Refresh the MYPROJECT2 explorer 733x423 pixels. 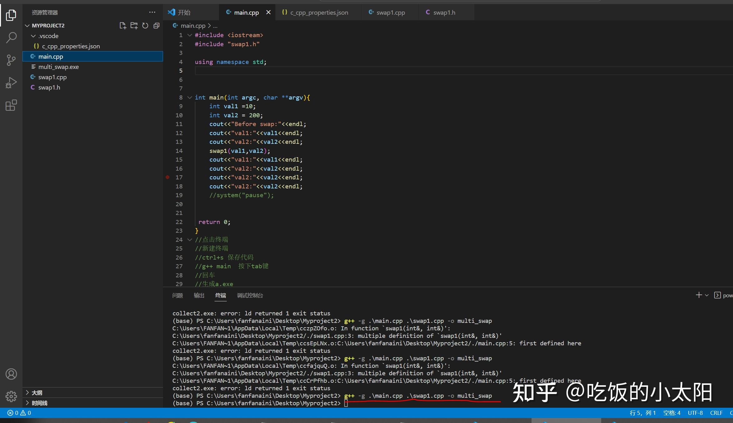[145, 26]
